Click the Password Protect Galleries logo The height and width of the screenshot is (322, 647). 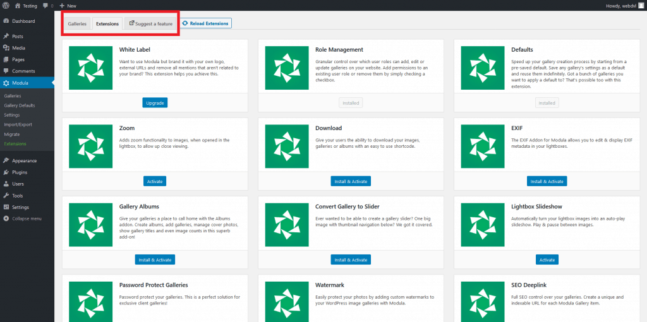point(91,302)
